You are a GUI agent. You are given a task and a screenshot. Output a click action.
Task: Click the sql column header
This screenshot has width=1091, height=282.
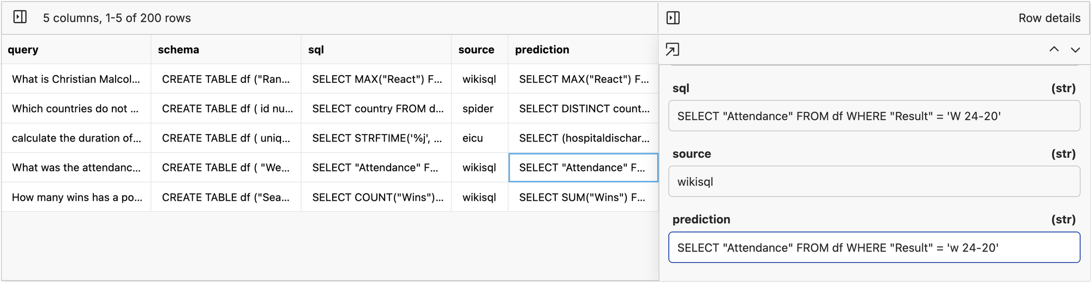[316, 50]
